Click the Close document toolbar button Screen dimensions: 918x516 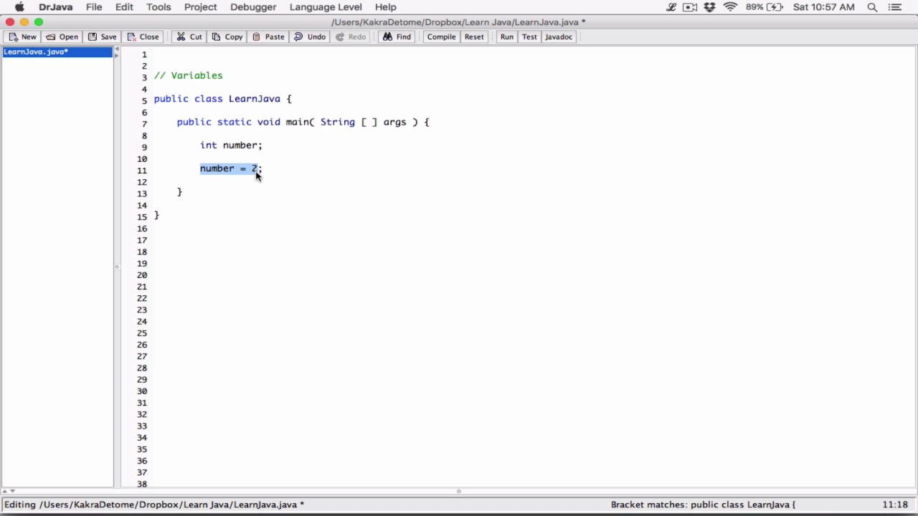pyautogui.click(x=143, y=37)
